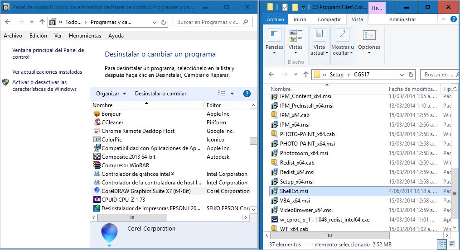
Task: Switch to details view icon in Explorer status bar
Action: click(x=442, y=245)
